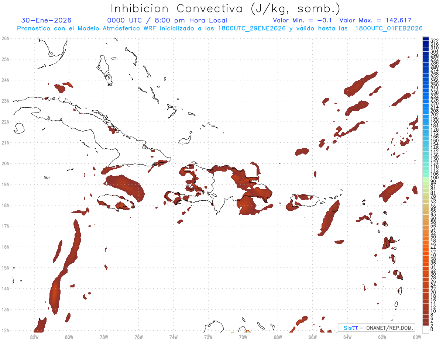Click the longitude label '60W'
The height and width of the screenshot is (342, 443).
[417, 337]
